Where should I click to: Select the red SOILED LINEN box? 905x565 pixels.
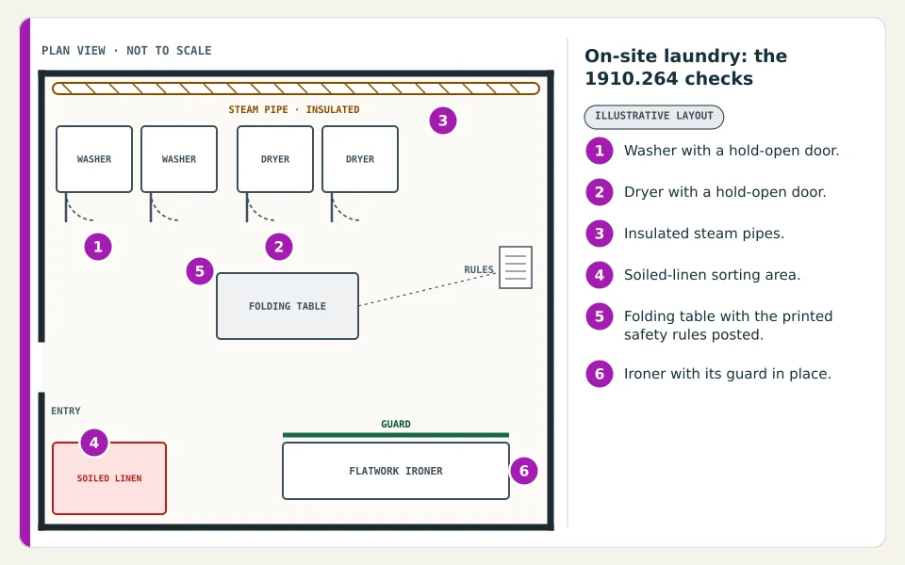(109, 478)
